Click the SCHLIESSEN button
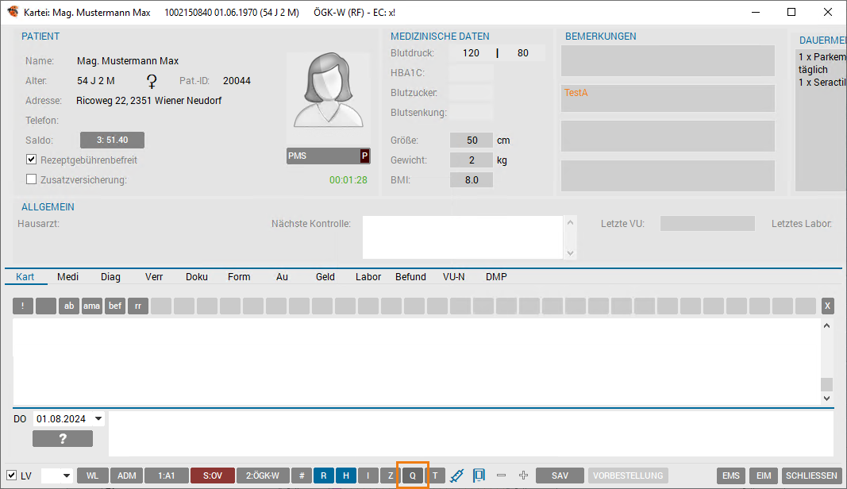The height and width of the screenshot is (489, 847). point(811,476)
